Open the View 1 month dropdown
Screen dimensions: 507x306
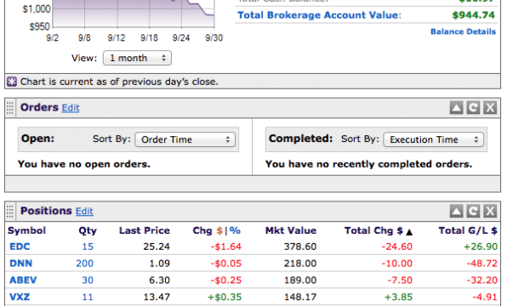pos(137,58)
